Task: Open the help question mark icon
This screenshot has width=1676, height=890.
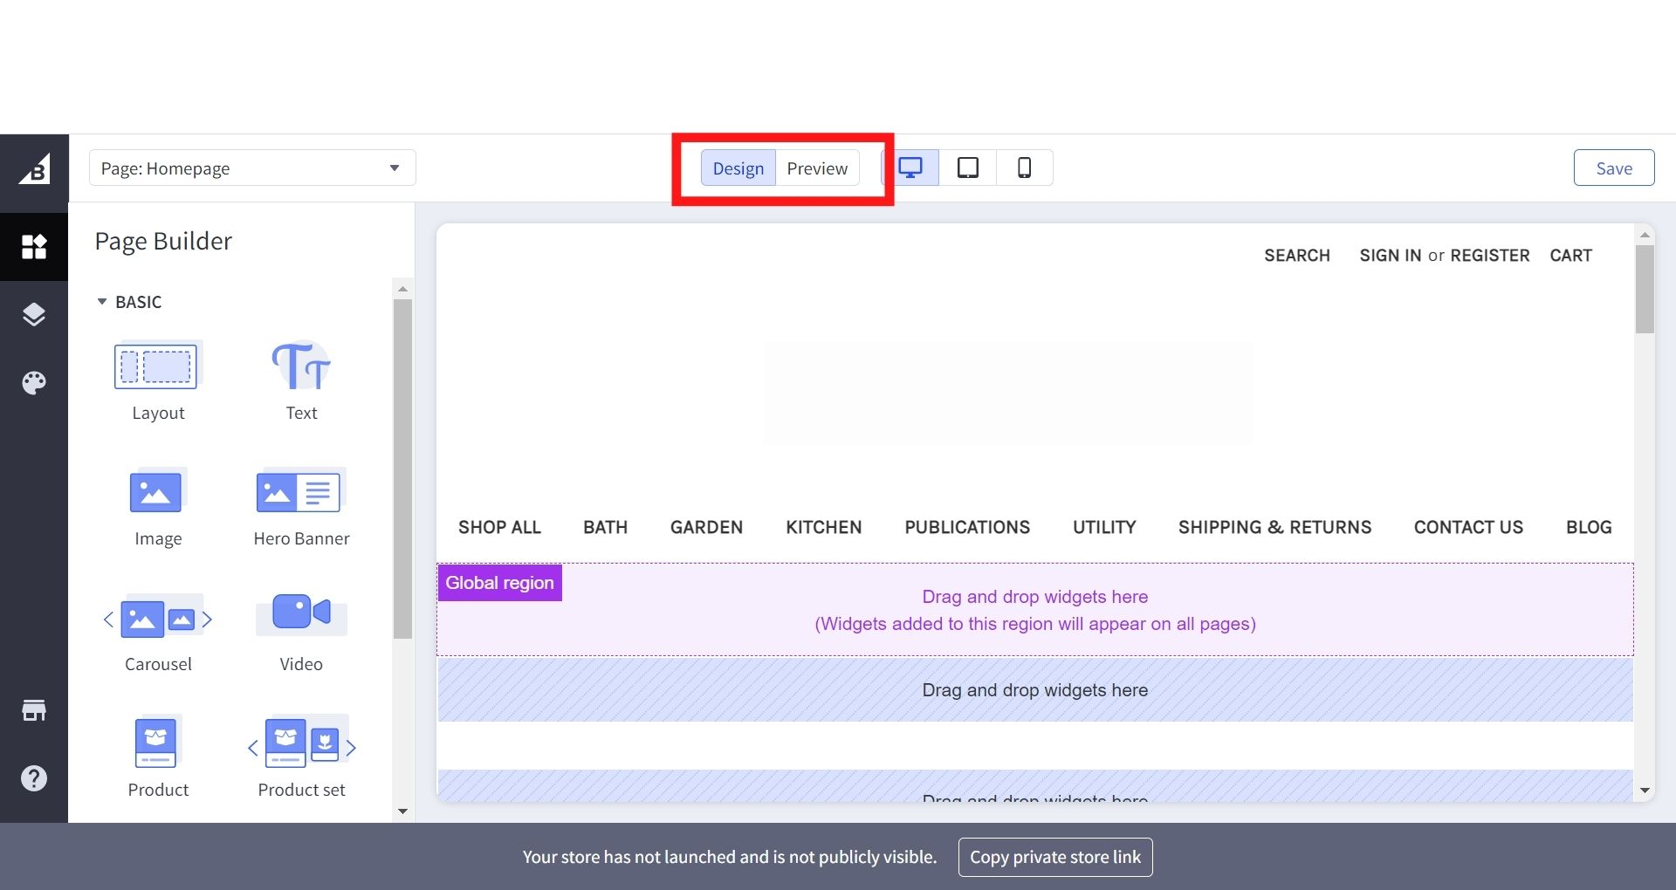Action: pos(34,778)
